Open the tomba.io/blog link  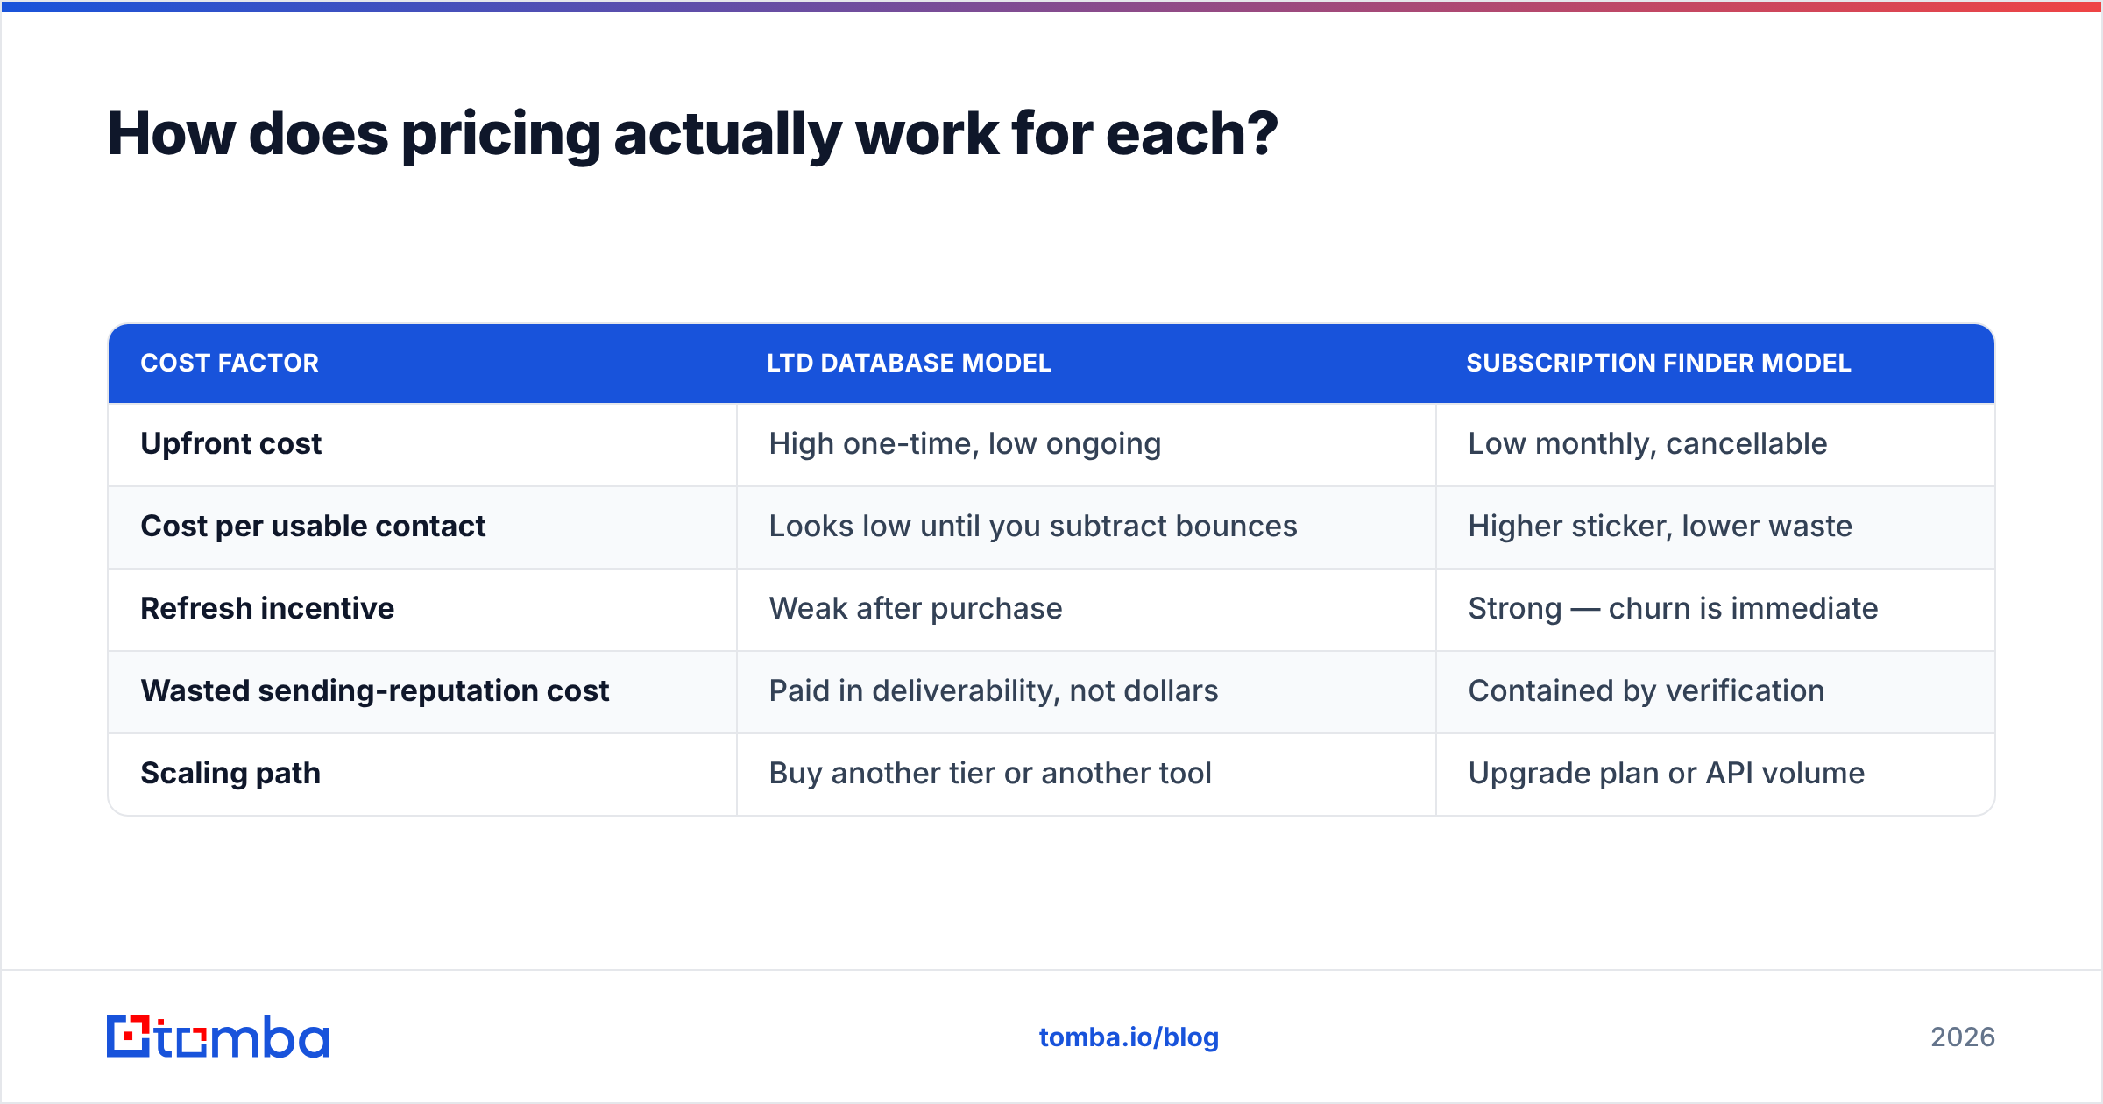coord(1129,1037)
